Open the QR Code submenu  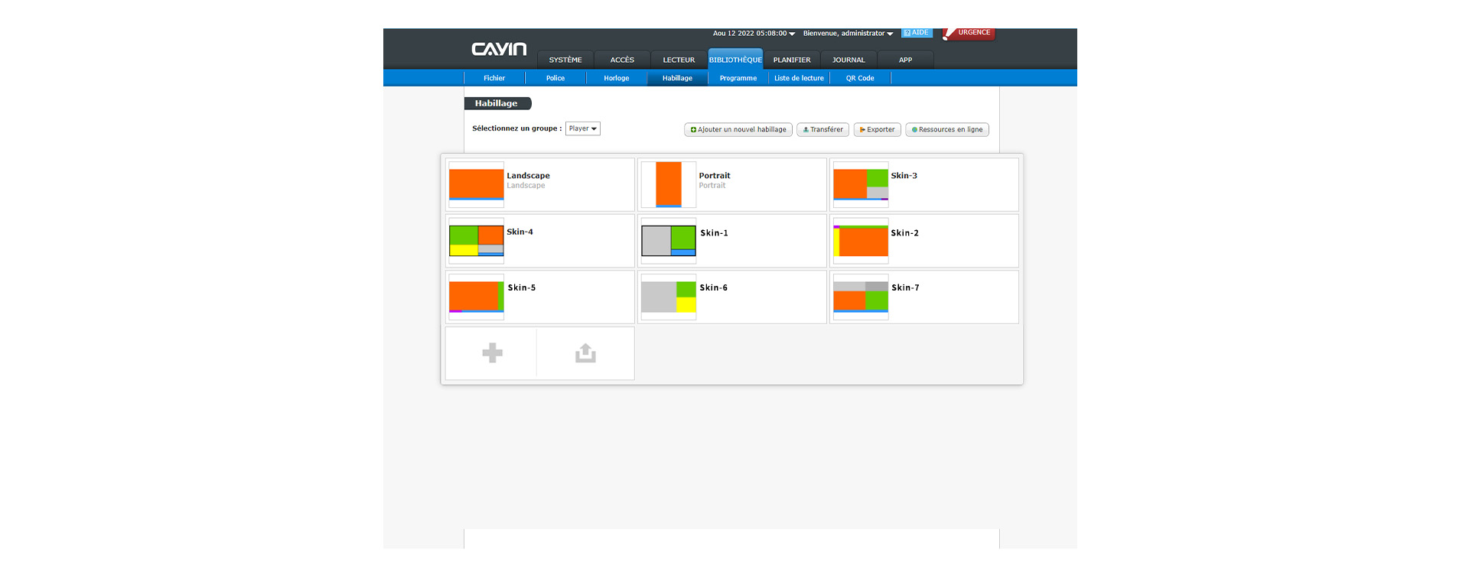point(860,78)
